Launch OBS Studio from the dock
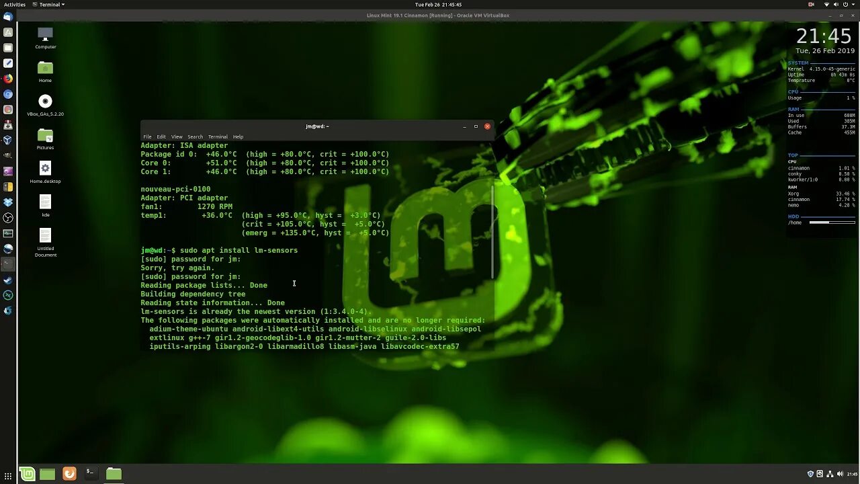860x484 pixels. tap(8, 218)
